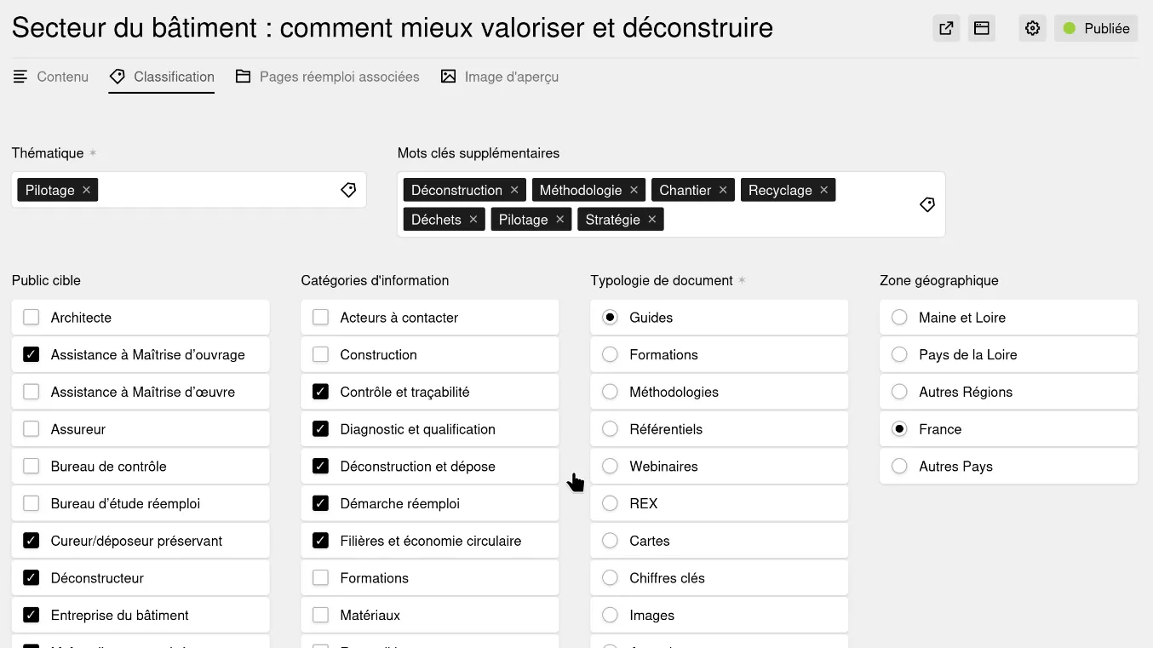Click the browser window icon in the header

coord(981,27)
